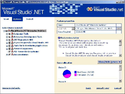This screenshot has height=94, width=125.
Task: Click the browse button beside the path
Action: point(119,28)
